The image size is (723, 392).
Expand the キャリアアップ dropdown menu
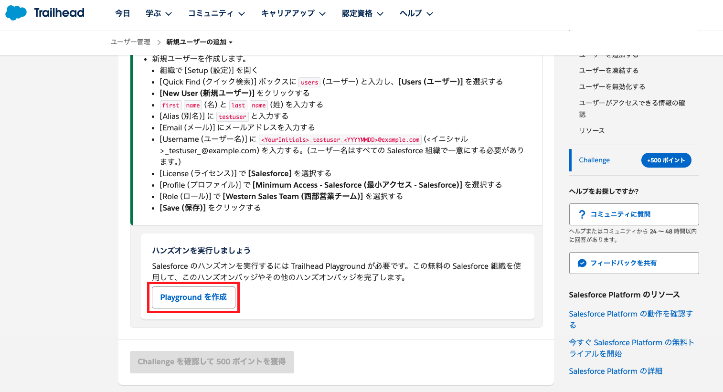293,13
